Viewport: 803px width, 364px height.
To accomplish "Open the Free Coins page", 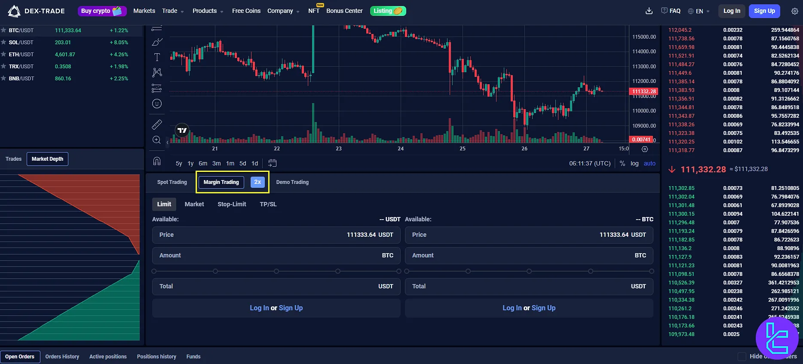I will coord(246,11).
